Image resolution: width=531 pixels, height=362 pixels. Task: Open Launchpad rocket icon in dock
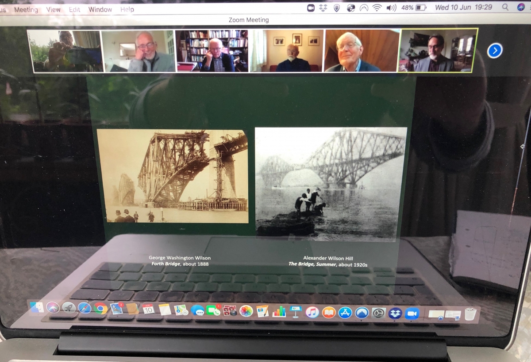(x=69, y=308)
